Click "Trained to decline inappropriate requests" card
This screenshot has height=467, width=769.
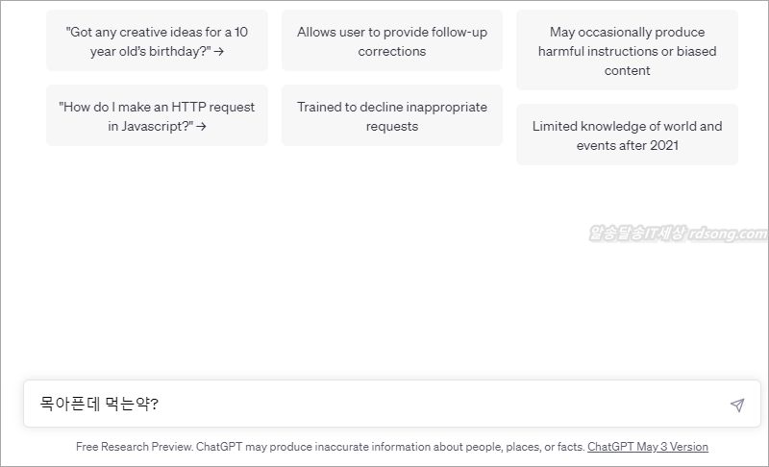click(x=391, y=116)
